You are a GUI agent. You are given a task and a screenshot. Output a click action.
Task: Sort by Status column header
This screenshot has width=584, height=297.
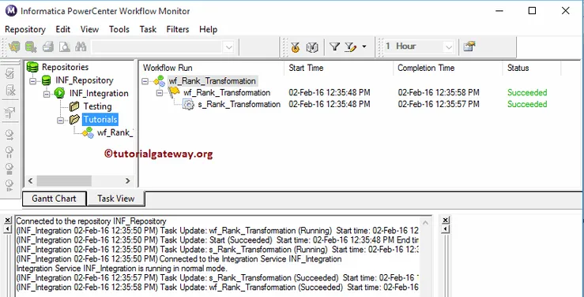pos(532,68)
